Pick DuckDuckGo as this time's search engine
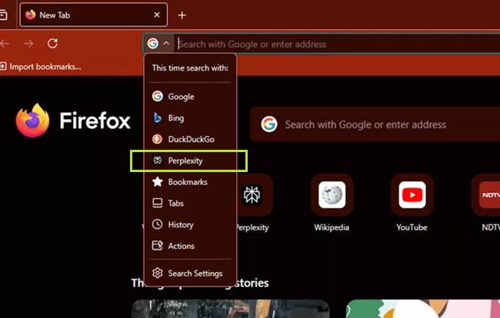 [x=190, y=139]
